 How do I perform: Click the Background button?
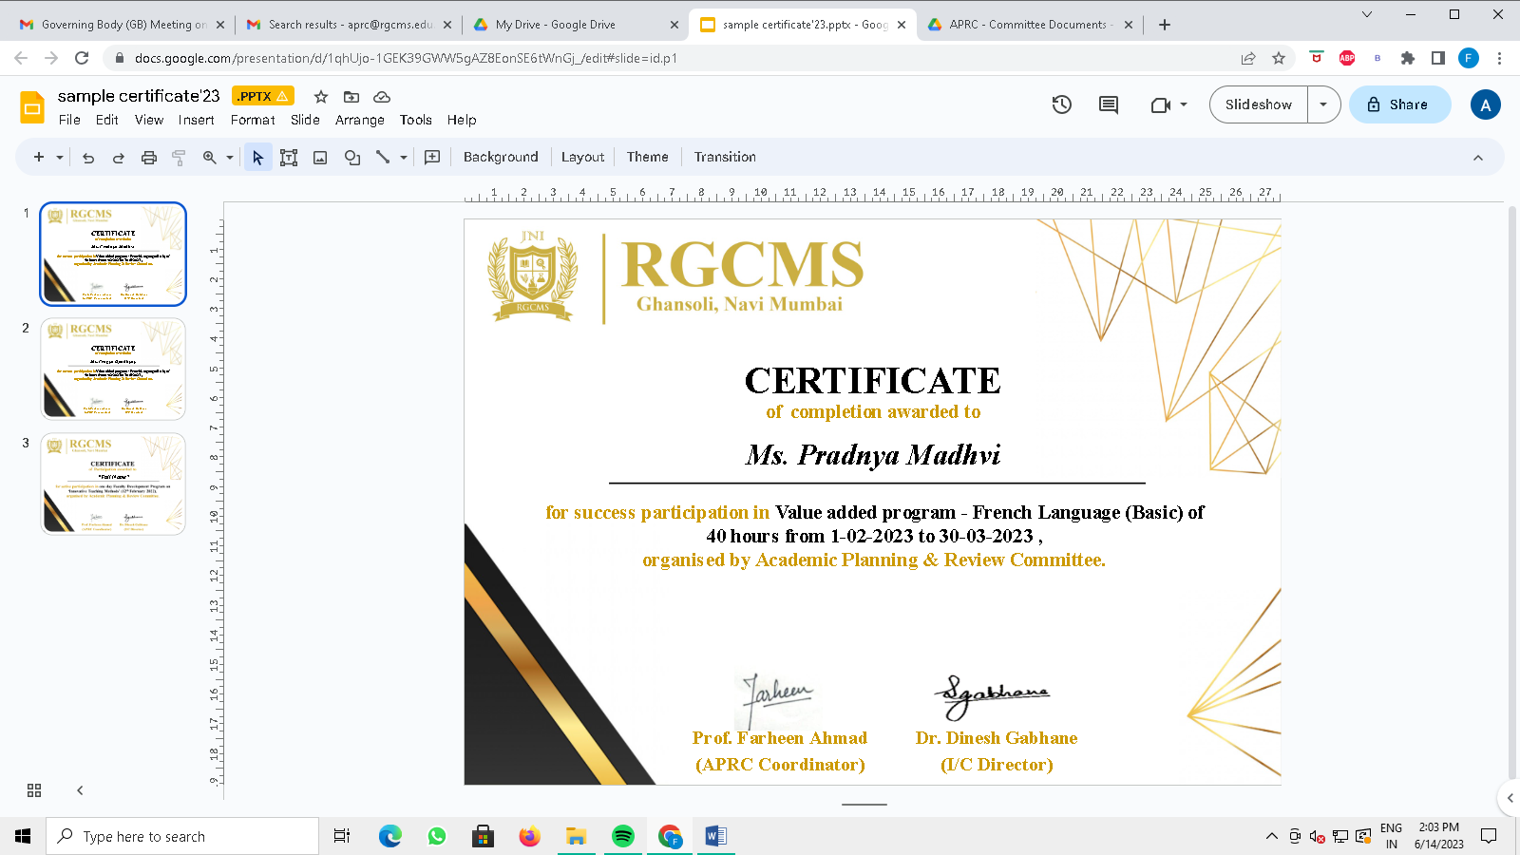tap(501, 158)
